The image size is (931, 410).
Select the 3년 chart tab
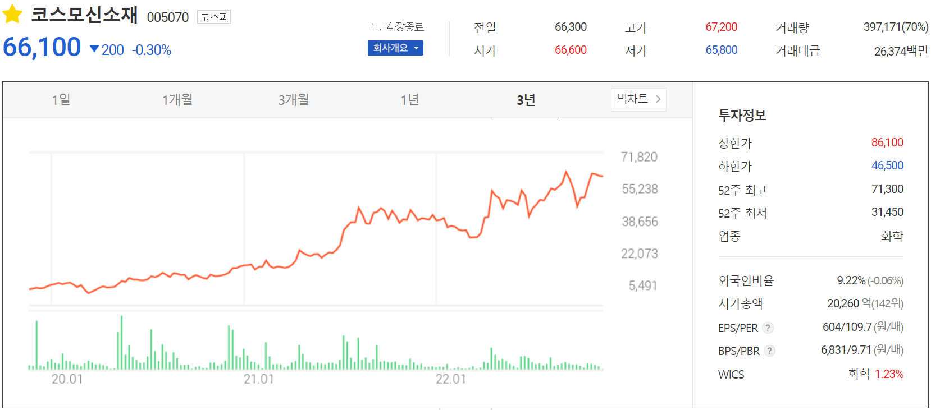pos(526,100)
